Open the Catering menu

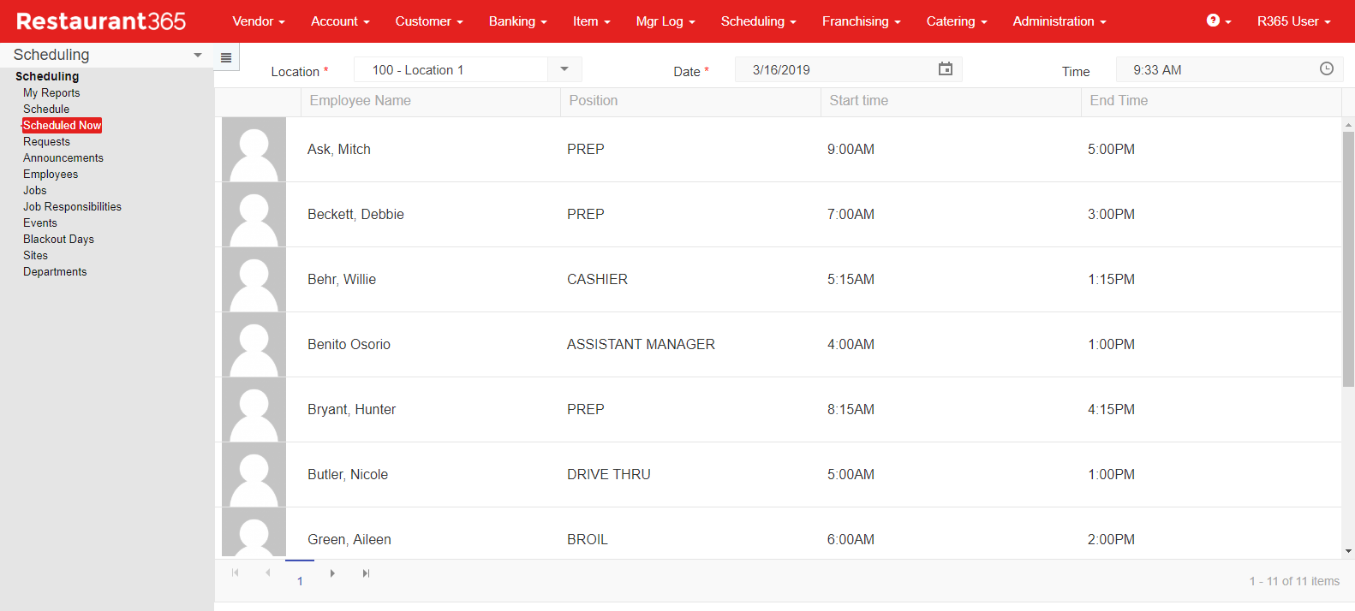[957, 21]
